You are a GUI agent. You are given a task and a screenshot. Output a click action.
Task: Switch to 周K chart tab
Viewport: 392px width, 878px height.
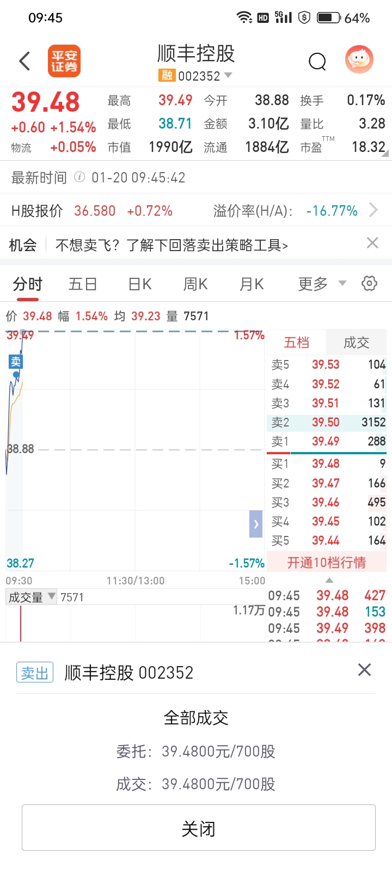point(195,284)
